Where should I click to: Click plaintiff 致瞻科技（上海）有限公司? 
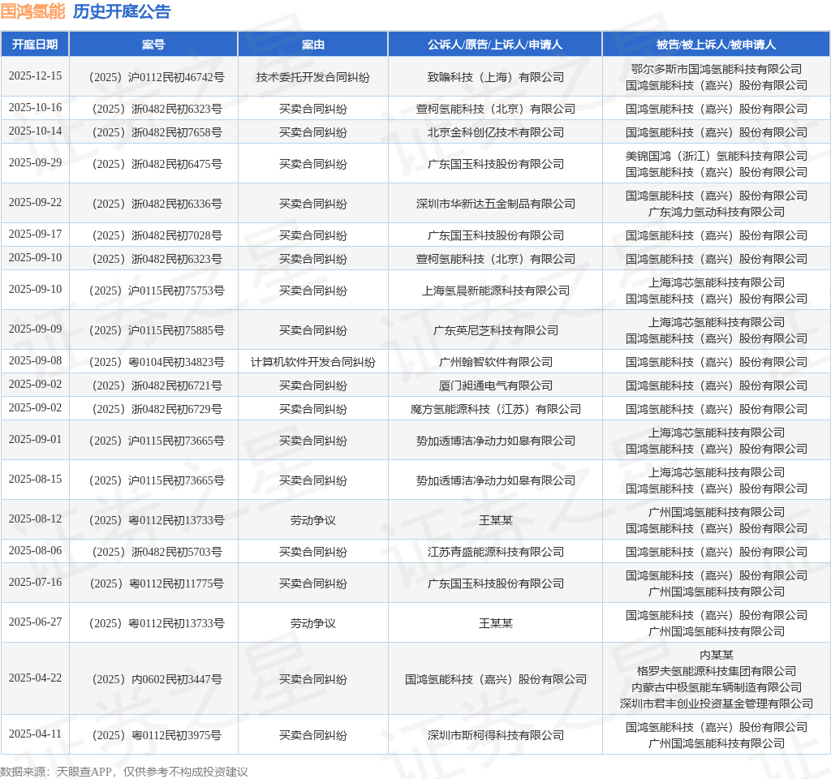tap(496, 77)
